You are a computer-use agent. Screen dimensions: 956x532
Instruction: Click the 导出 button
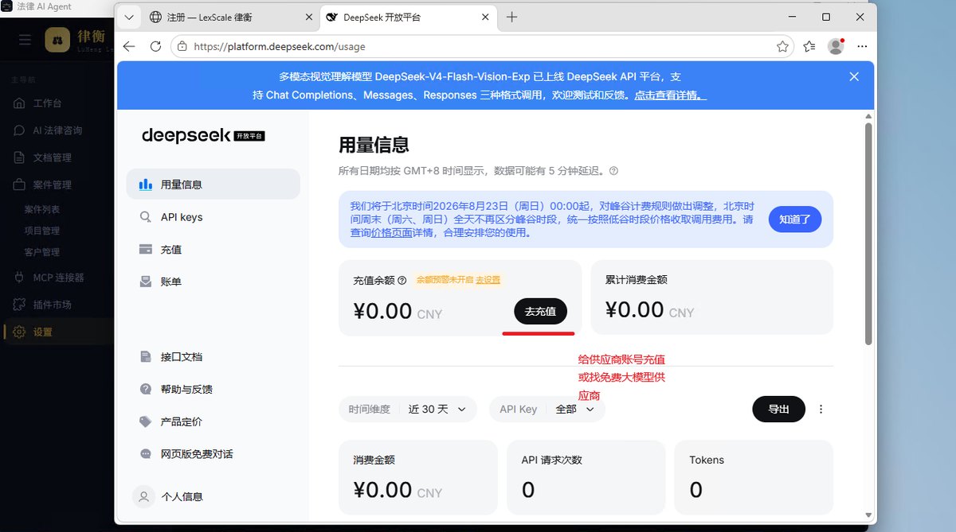778,409
